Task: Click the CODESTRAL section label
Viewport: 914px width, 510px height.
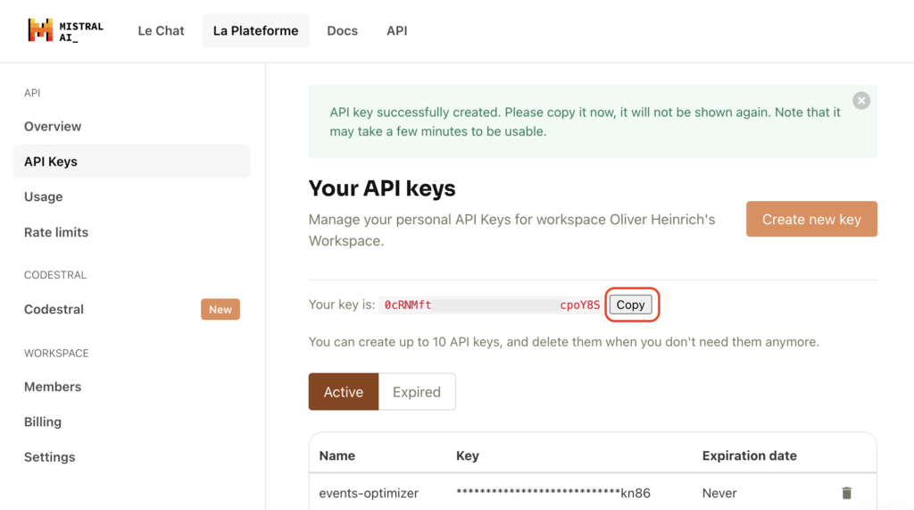Action: point(54,275)
